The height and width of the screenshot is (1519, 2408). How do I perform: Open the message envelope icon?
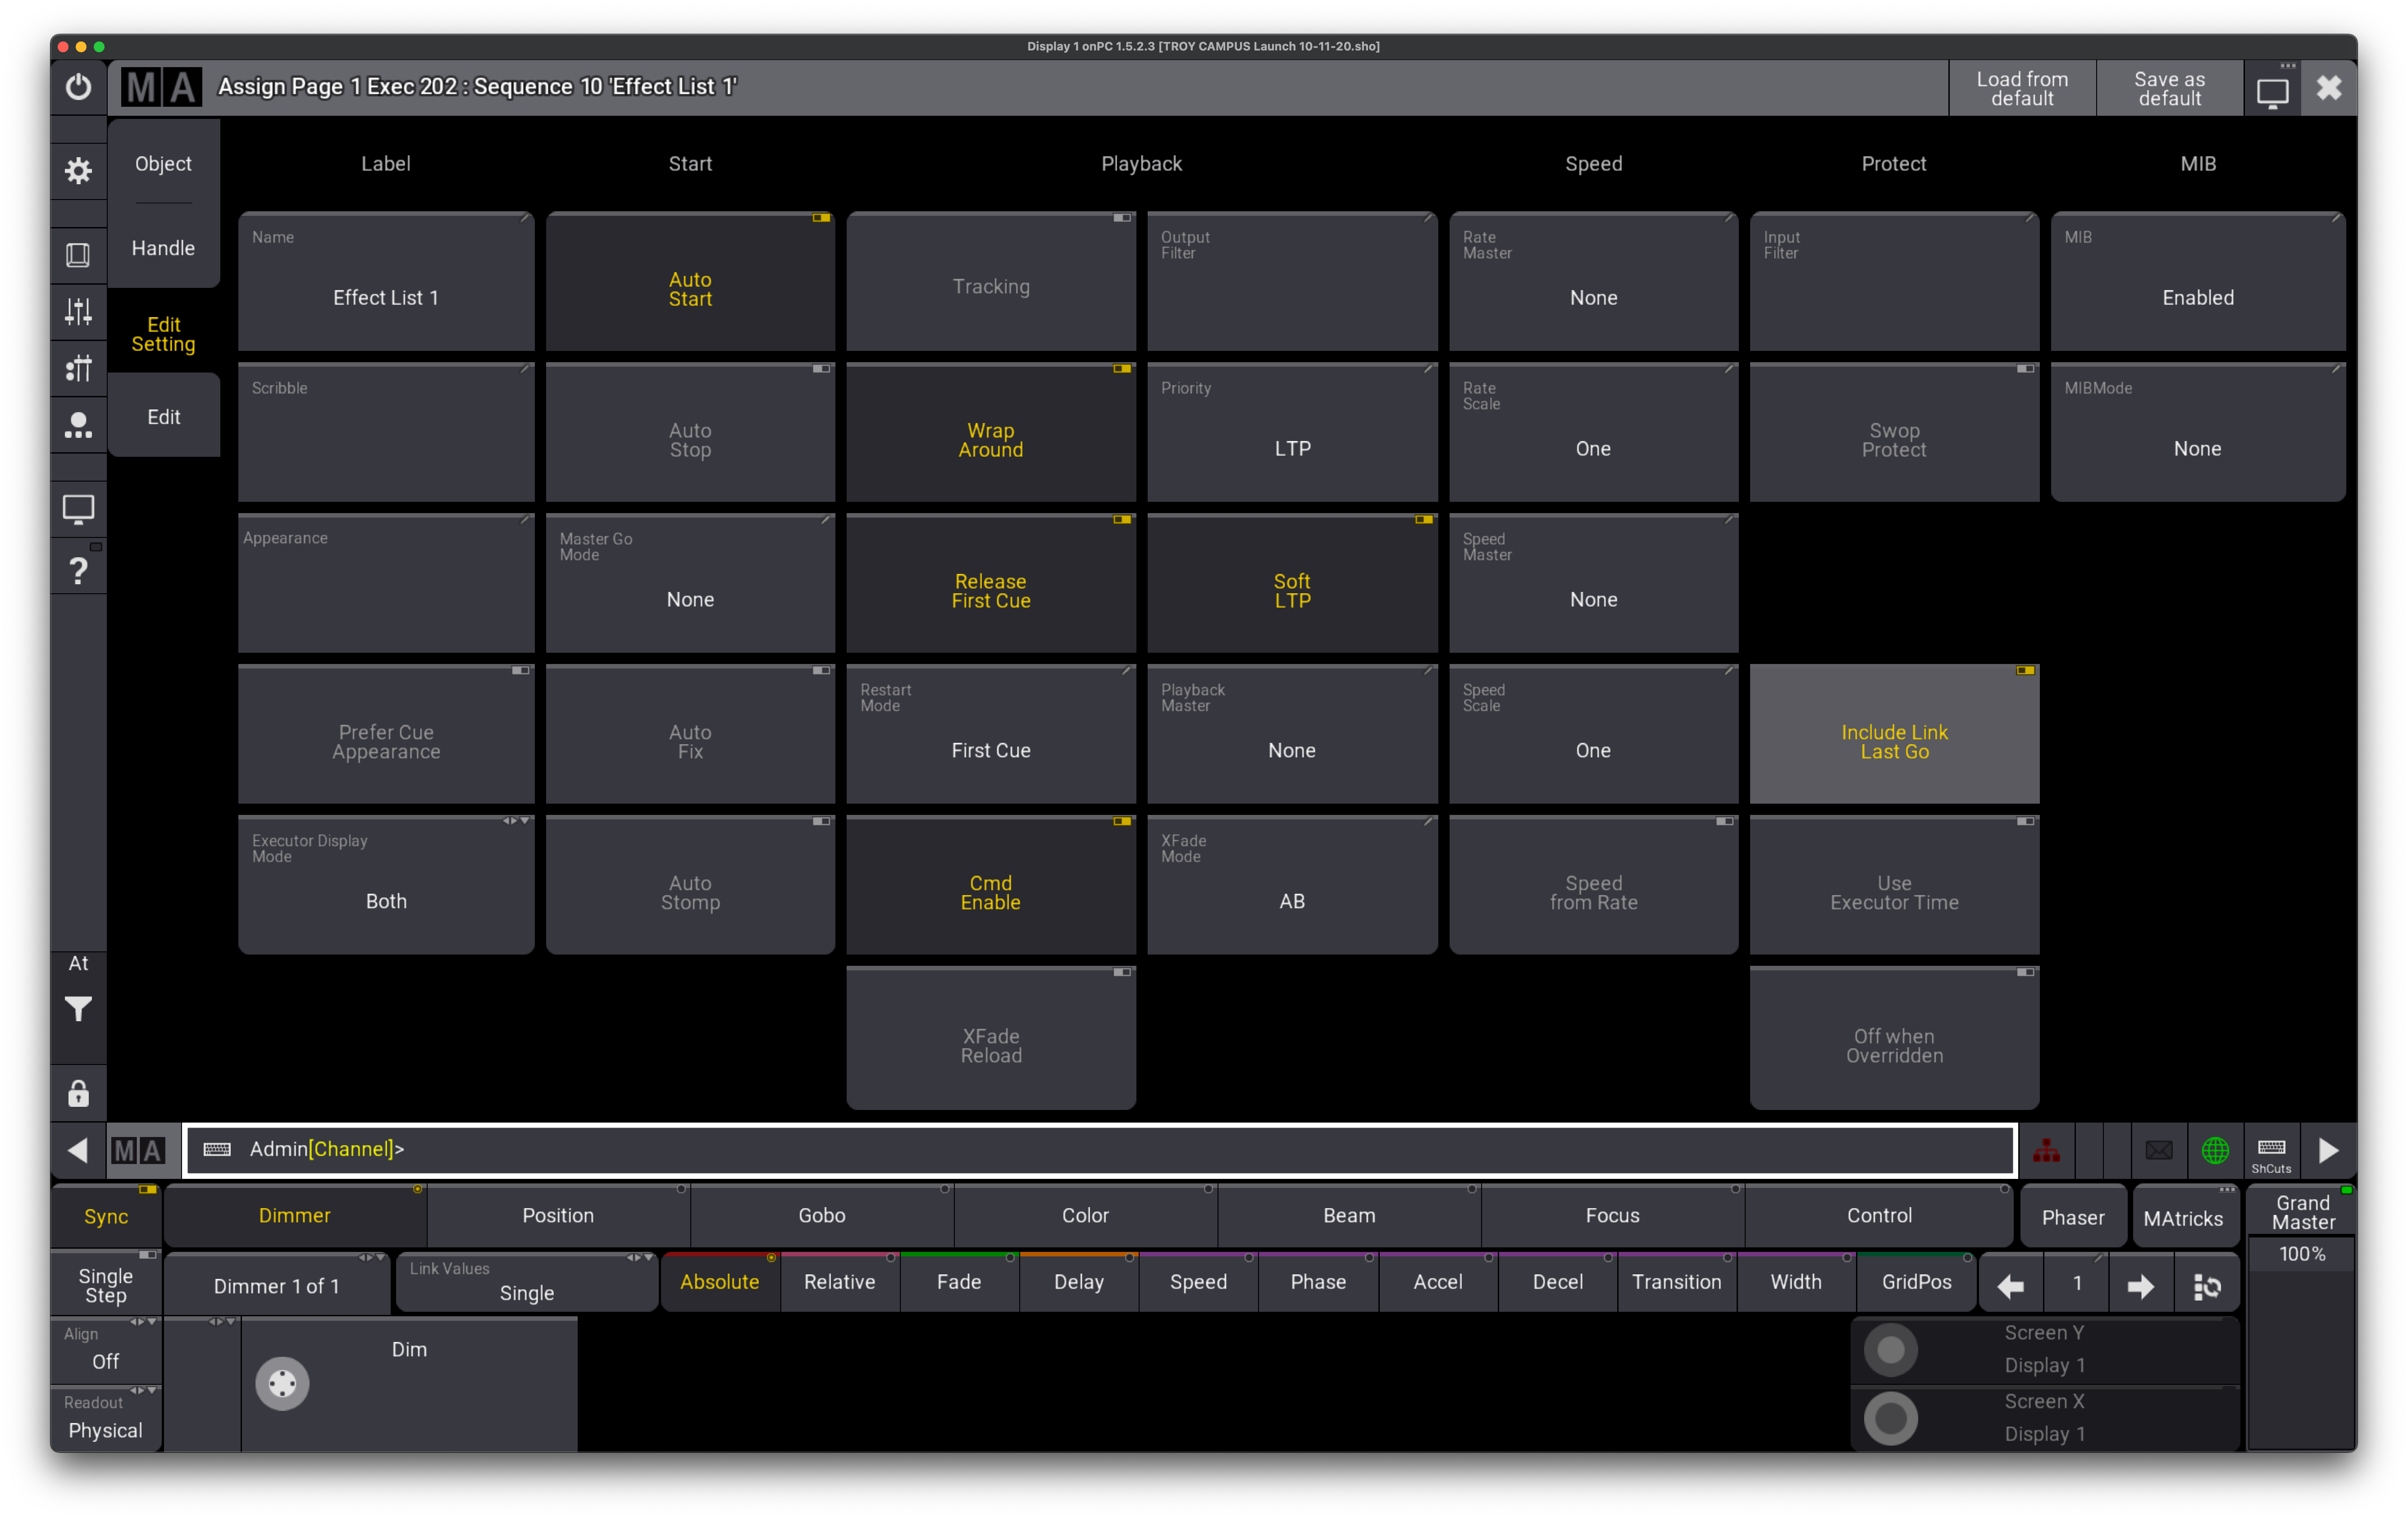[2159, 1150]
